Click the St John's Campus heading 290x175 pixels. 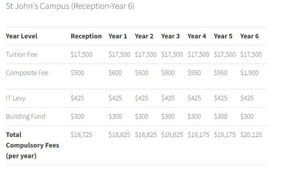pos(70,7)
